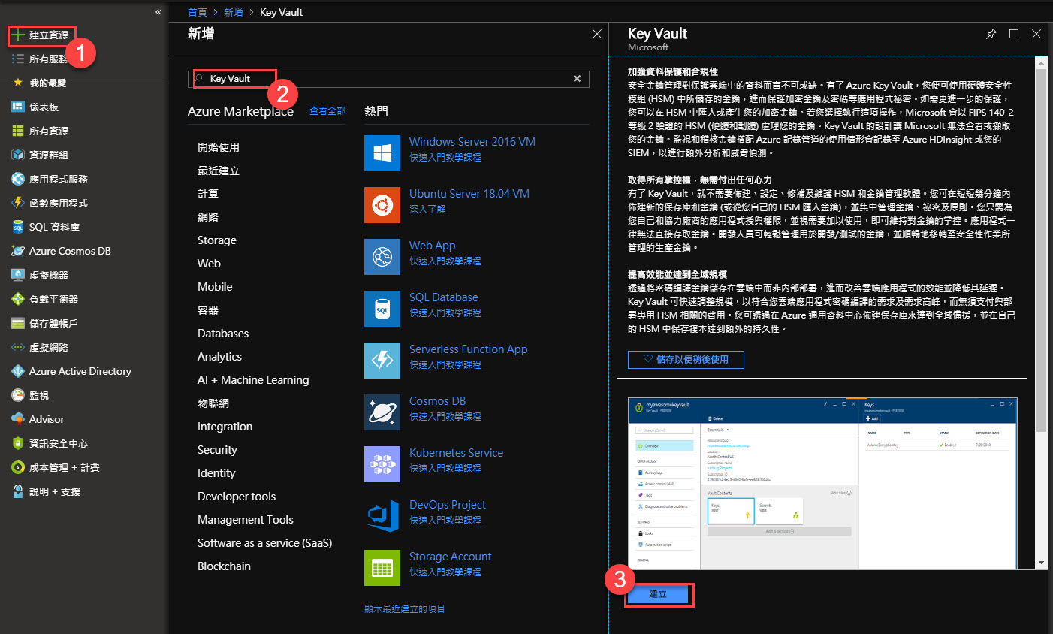
Task: Click the Key Vault blade vertical scrollbar
Action: tap(1041, 252)
